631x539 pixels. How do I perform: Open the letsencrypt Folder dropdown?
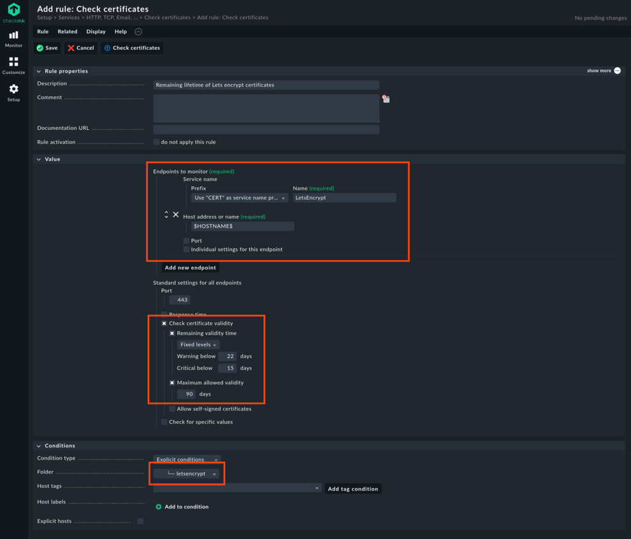186,475
